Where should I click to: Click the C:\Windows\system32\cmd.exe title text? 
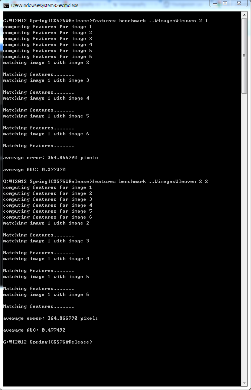(x=45, y=6)
